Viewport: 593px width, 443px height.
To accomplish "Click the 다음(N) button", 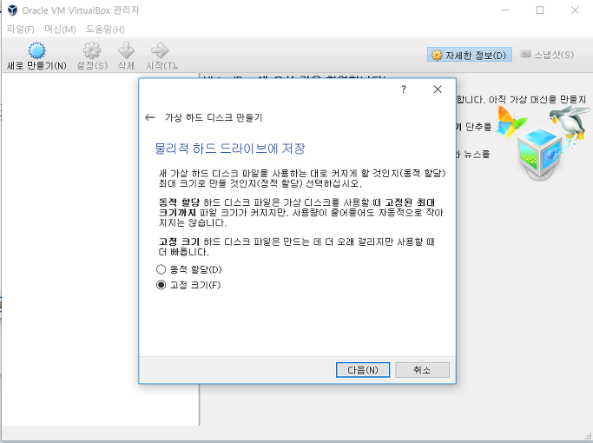I will [x=363, y=370].
